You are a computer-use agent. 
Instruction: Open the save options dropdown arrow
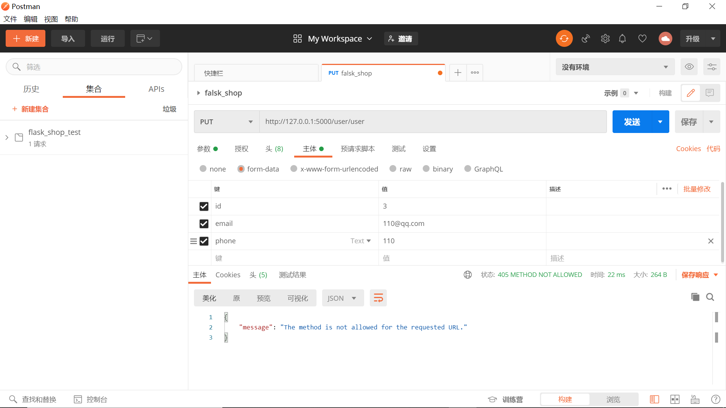(711, 122)
